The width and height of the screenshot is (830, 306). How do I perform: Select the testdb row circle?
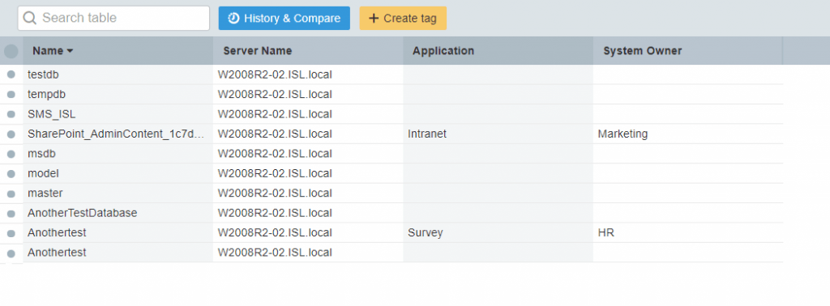(x=11, y=74)
